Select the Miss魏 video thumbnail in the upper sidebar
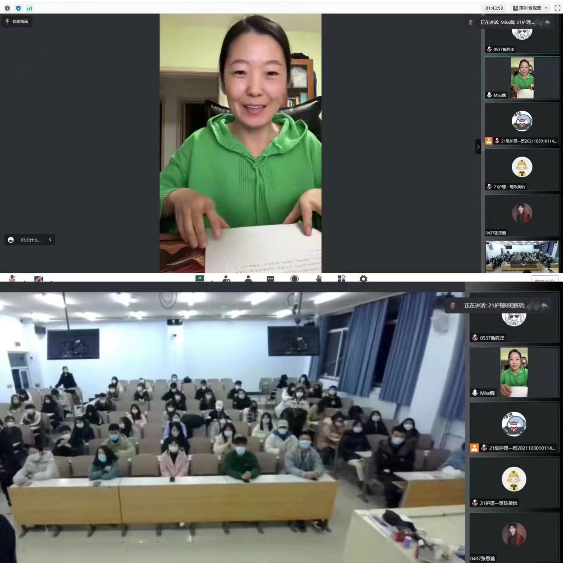Image resolution: width=563 pixels, height=563 pixels. point(522,78)
